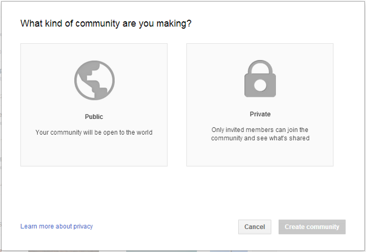Choose the bold 'Public' label
Image resolution: width=366 pixels, height=252 pixels.
coord(94,117)
